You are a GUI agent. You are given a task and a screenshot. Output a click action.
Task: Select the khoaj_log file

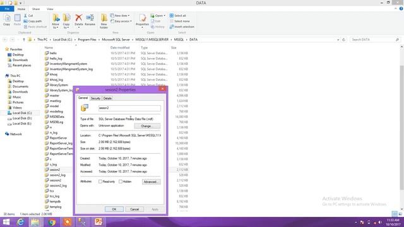(56, 80)
